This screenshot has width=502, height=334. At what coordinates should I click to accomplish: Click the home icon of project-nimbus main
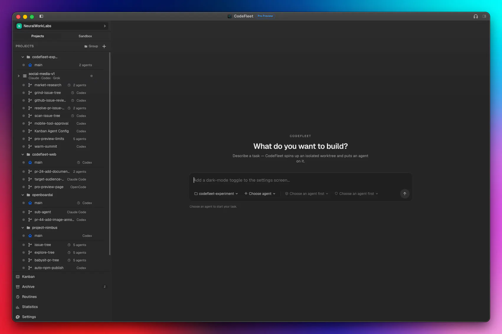click(30, 236)
